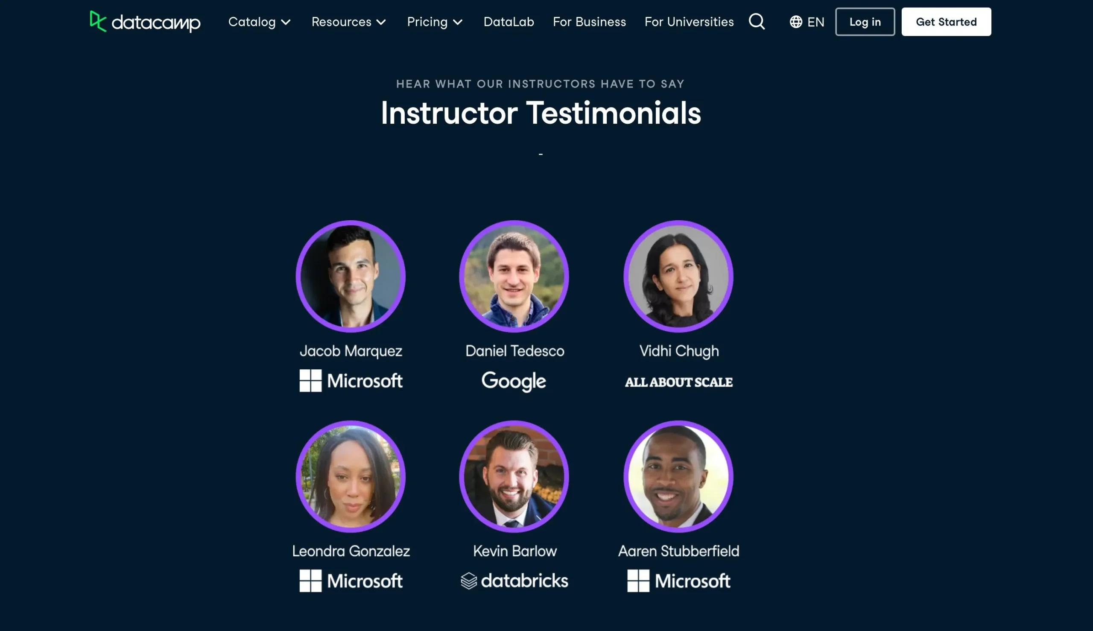Open the For Business menu item
This screenshot has height=631, width=1093.
(x=589, y=21)
